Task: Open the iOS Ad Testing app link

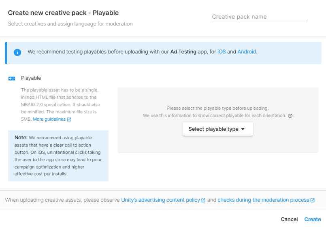Action: [222, 52]
